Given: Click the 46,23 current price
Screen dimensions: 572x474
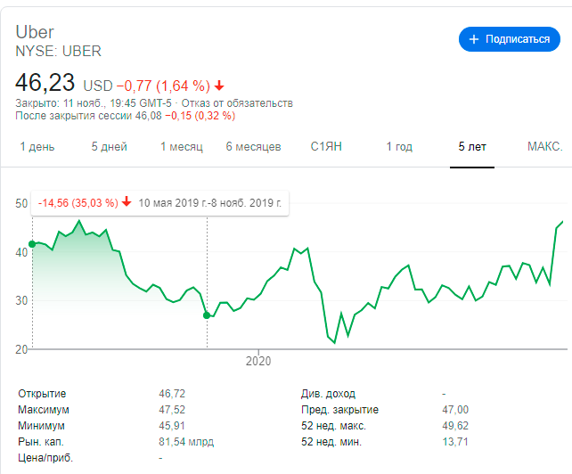Looking at the screenshot, I should tap(45, 83).
